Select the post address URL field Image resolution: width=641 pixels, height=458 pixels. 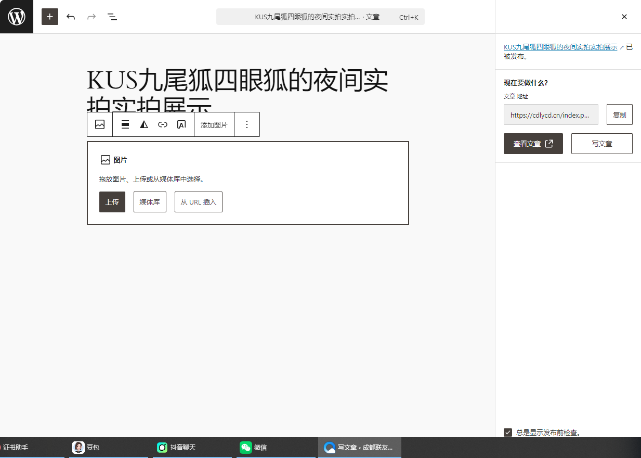click(551, 115)
